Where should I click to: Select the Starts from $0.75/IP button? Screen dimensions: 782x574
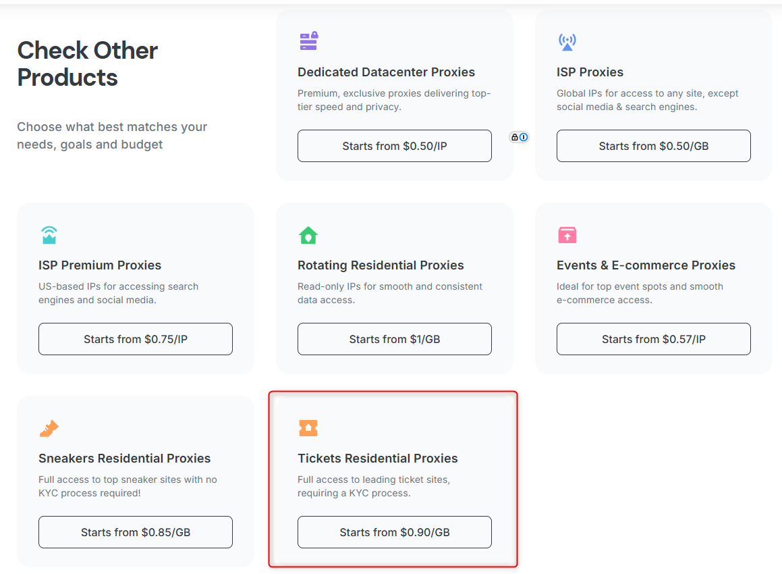[136, 339]
